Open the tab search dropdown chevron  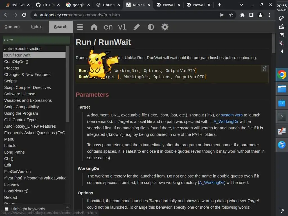pyautogui.click(x=242, y=5)
